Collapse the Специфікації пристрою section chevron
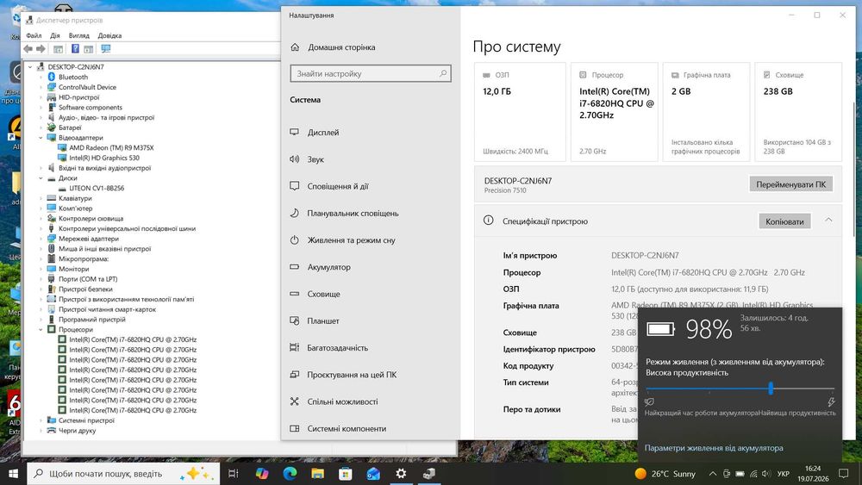862x485 pixels. tap(828, 221)
